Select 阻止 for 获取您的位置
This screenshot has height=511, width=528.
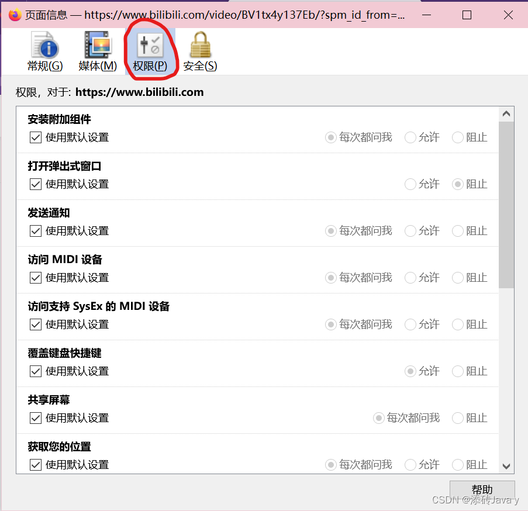point(458,465)
